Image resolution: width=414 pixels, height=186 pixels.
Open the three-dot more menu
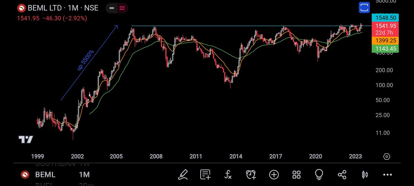point(387,175)
